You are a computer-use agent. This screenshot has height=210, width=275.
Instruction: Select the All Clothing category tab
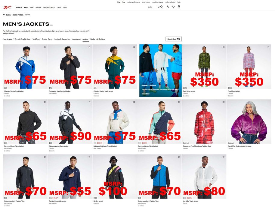(x=100, y=39)
